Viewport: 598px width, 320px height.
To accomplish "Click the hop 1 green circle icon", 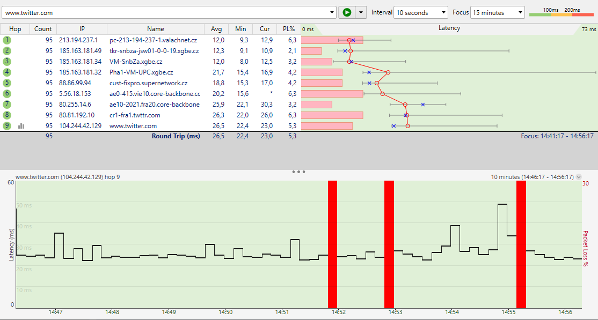I will (7, 40).
